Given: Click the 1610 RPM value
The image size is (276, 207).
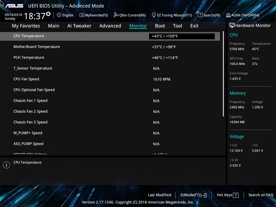Looking at the screenshot, I should click(162, 79).
